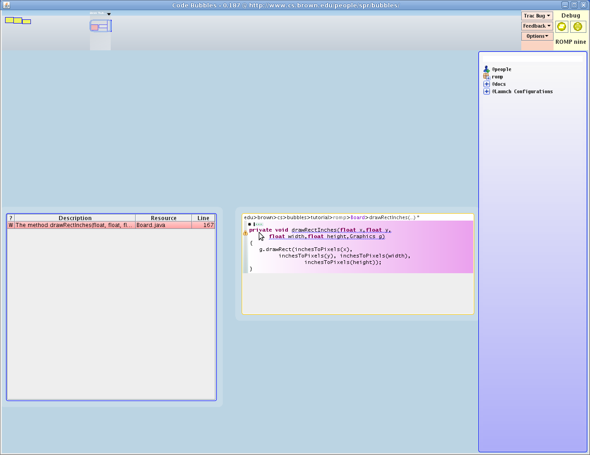The image size is (590, 455).
Task: Expand the @docs tree node
Action: [486, 84]
